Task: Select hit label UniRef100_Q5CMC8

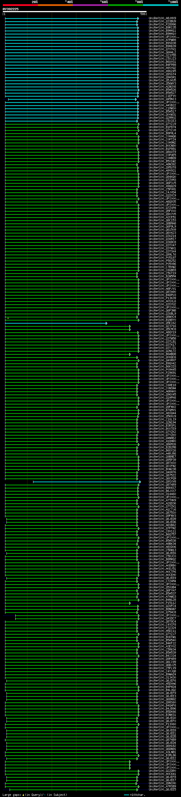Action: 162,329
